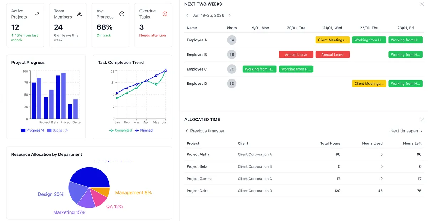Select Employee D's ED avatar photo
The image size is (428, 221).
(232, 84)
